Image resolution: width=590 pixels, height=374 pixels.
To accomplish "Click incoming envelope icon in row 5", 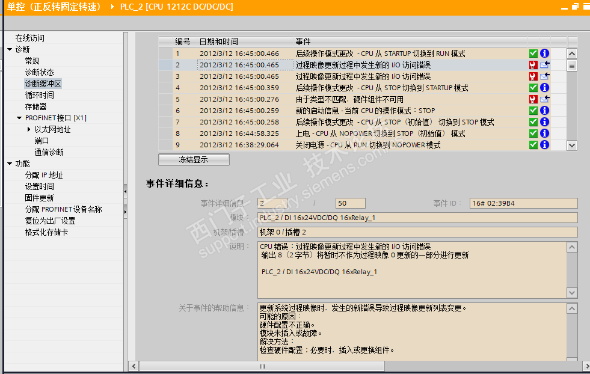I will [x=545, y=99].
